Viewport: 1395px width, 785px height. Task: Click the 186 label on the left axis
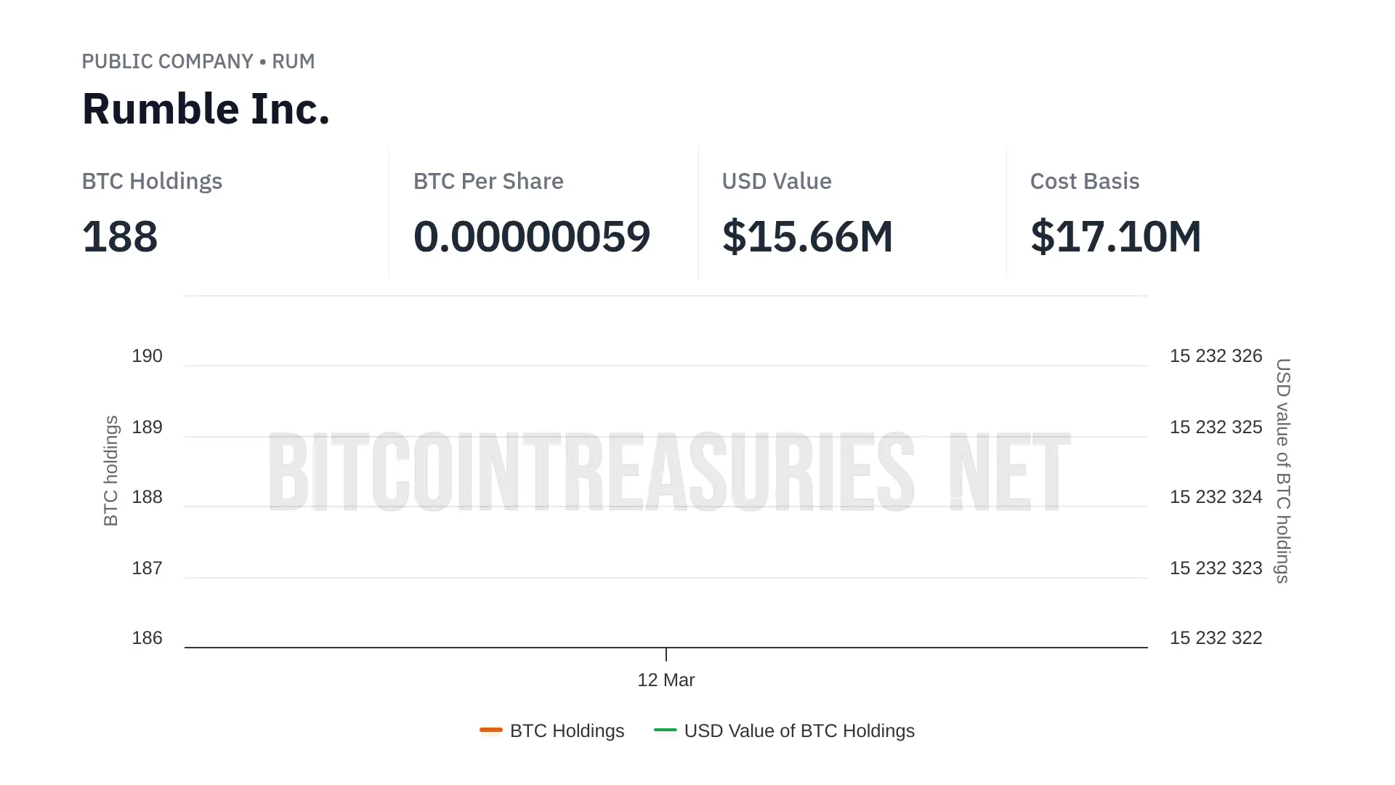point(147,638)
